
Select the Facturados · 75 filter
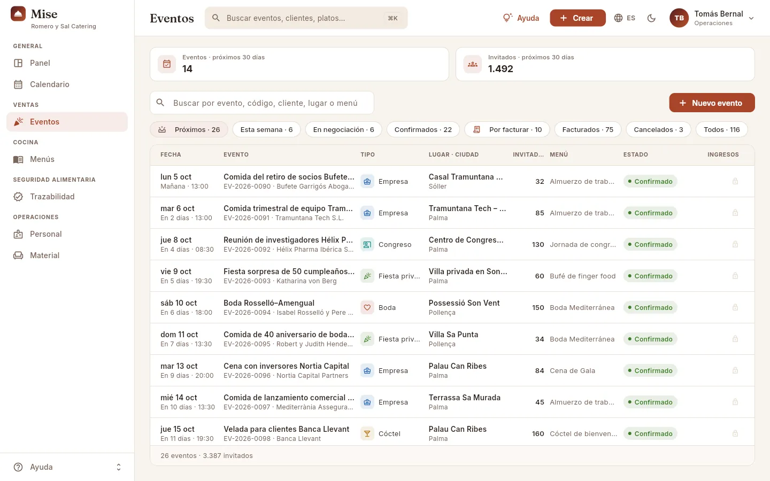point(588,129)
